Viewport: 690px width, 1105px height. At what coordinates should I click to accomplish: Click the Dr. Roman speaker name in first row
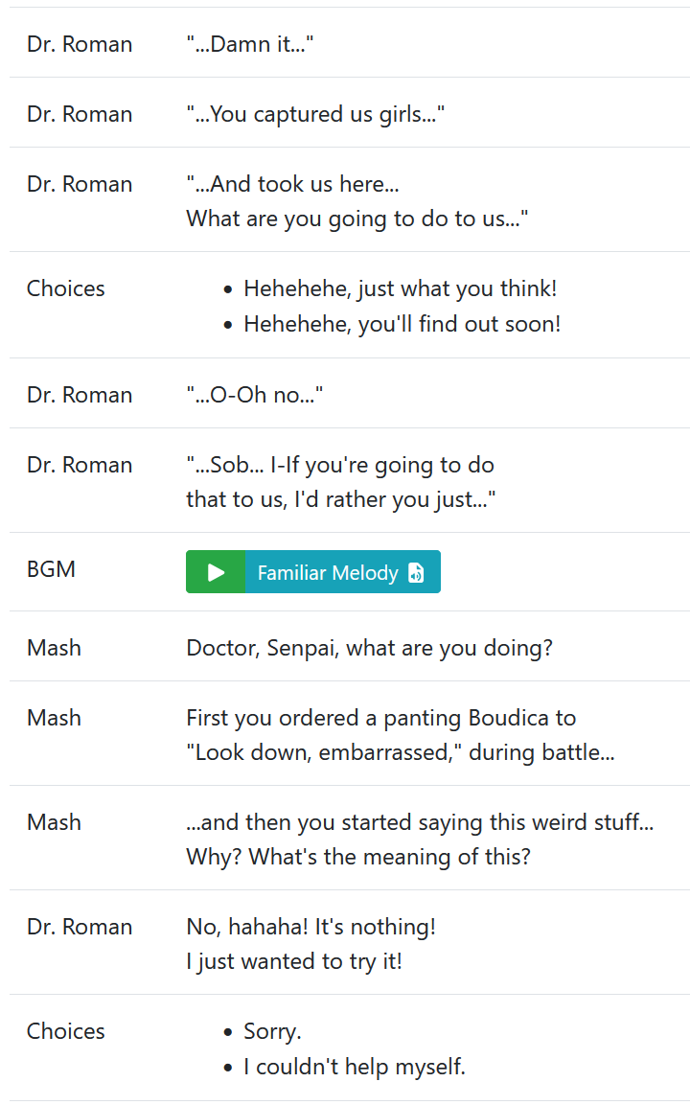(x=80, y=44)
